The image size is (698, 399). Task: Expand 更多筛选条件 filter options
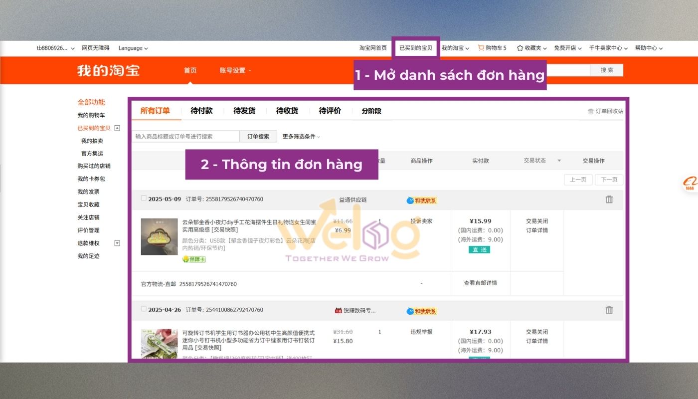[301, 137]
